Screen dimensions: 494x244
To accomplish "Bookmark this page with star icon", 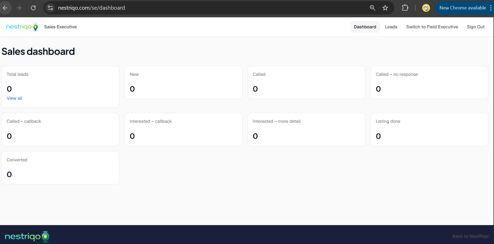I will 385,8.
